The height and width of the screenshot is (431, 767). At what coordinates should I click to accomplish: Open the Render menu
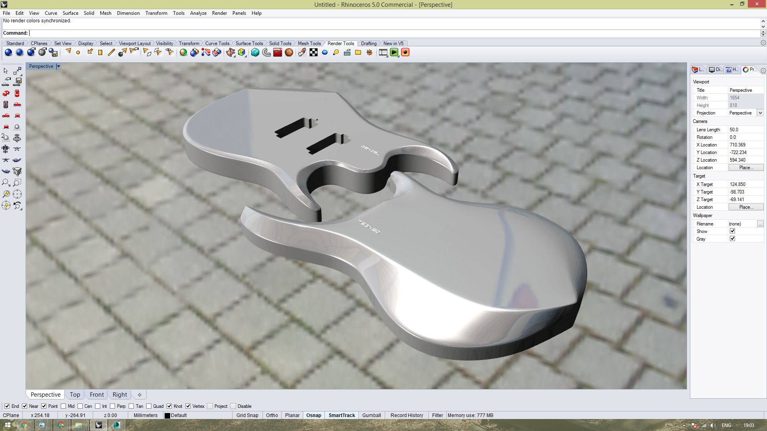(219, 13)
